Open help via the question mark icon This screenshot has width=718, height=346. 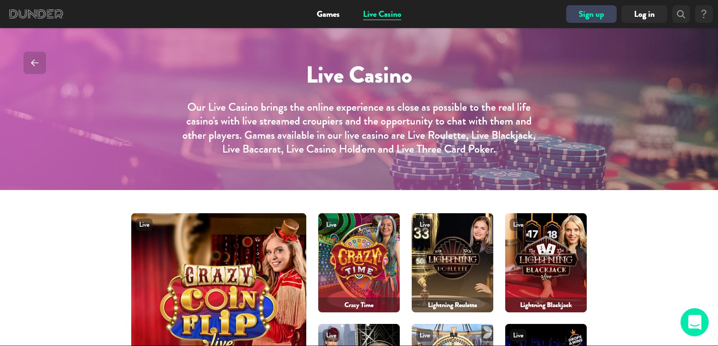click(x=704, y=14)
